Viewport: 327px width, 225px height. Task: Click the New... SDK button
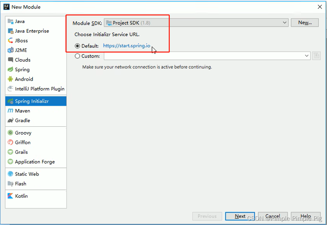pyautogui.click(x=305, y=22)
